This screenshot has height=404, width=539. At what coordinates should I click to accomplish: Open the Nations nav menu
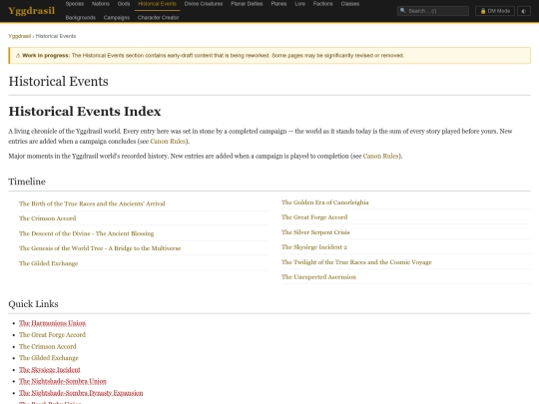point(101,4)
